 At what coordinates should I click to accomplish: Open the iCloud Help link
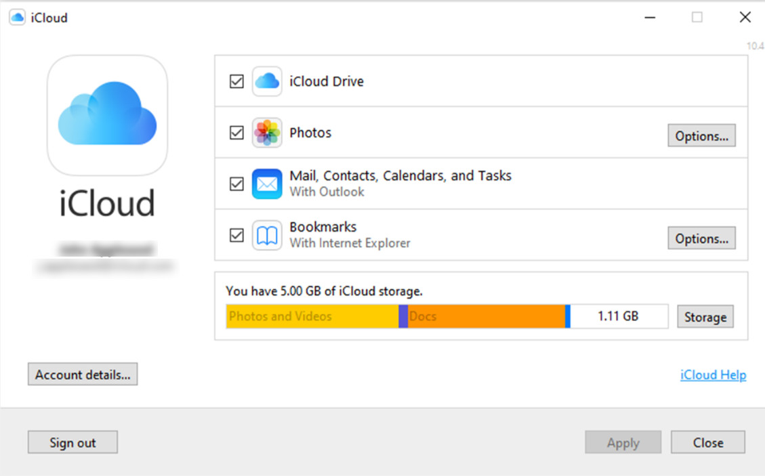tap(713, 374)
